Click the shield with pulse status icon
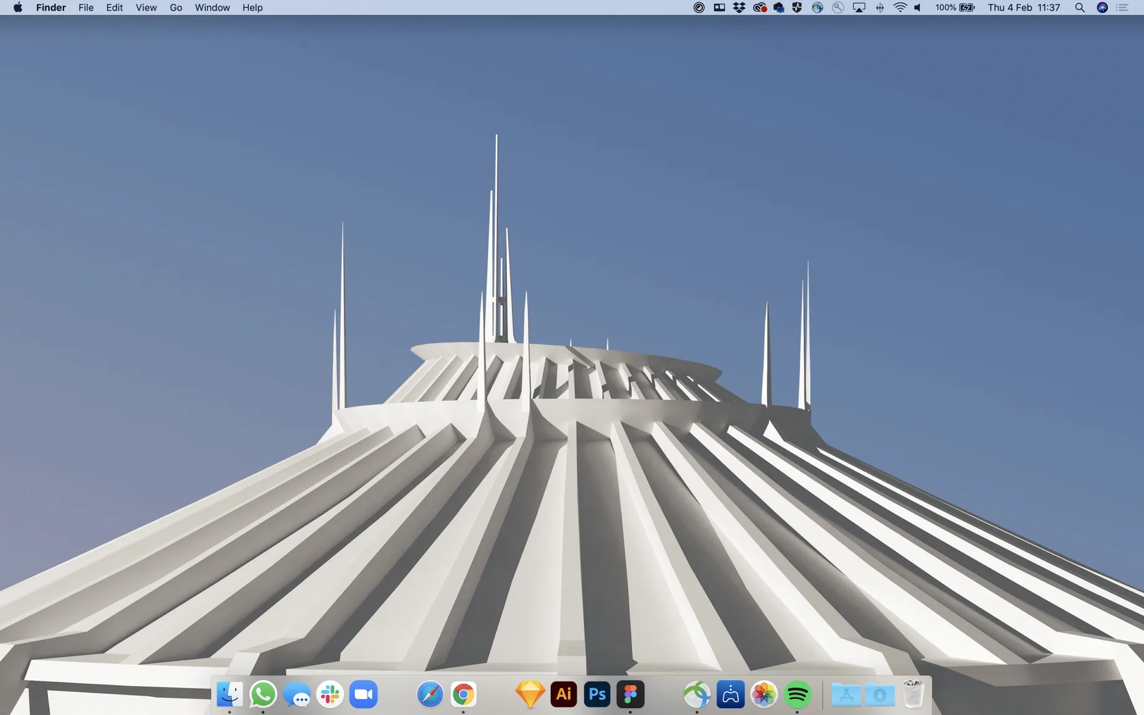Screen dimensions: 1144x715 797,7
